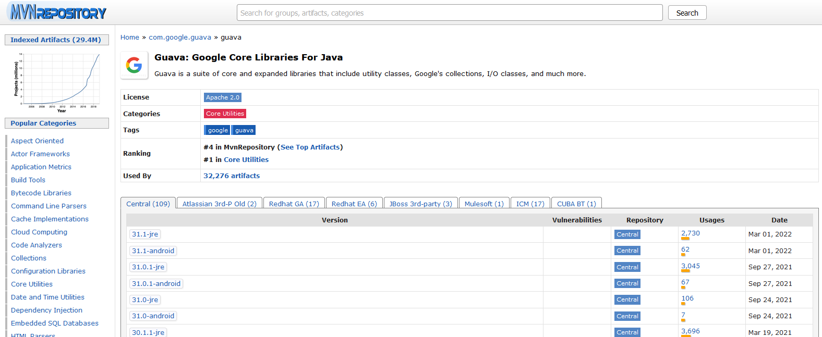The width and height of the screenshot is (822, 337).
Task: Open version 31.0-android
Action: click(x=153, y=316)
